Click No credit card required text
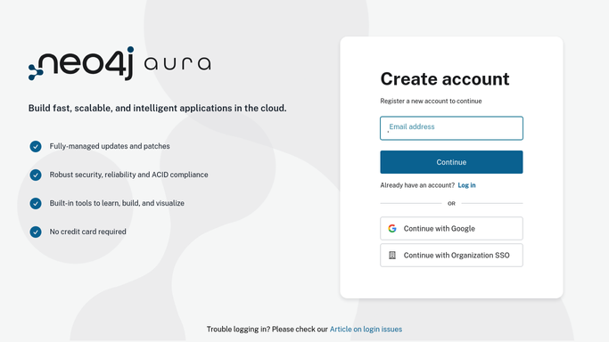609x342 pixels. (87, 232)
